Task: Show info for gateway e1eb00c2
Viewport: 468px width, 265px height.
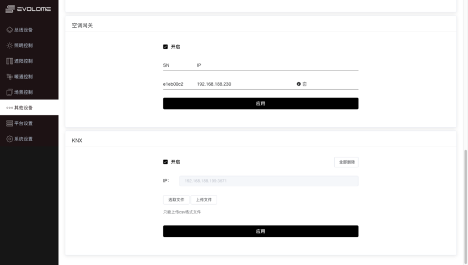Action: (298, 84)
